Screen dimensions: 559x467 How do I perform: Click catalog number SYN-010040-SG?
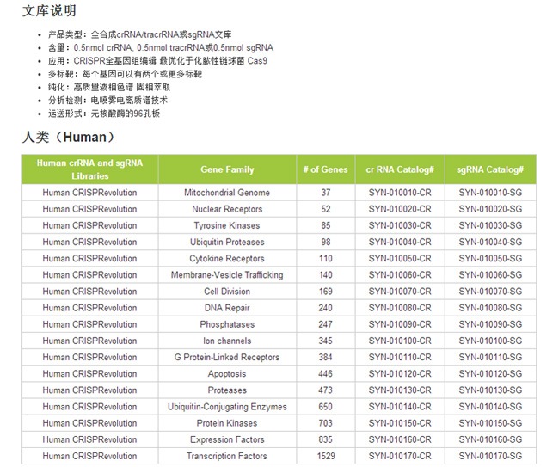(489, 242)
